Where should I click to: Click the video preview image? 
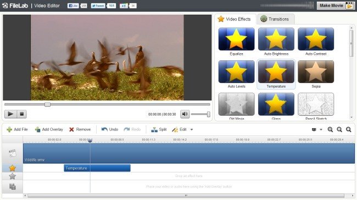[x=107, y=58]
